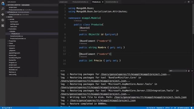Switch to the project.json tab

click(63, 2)
